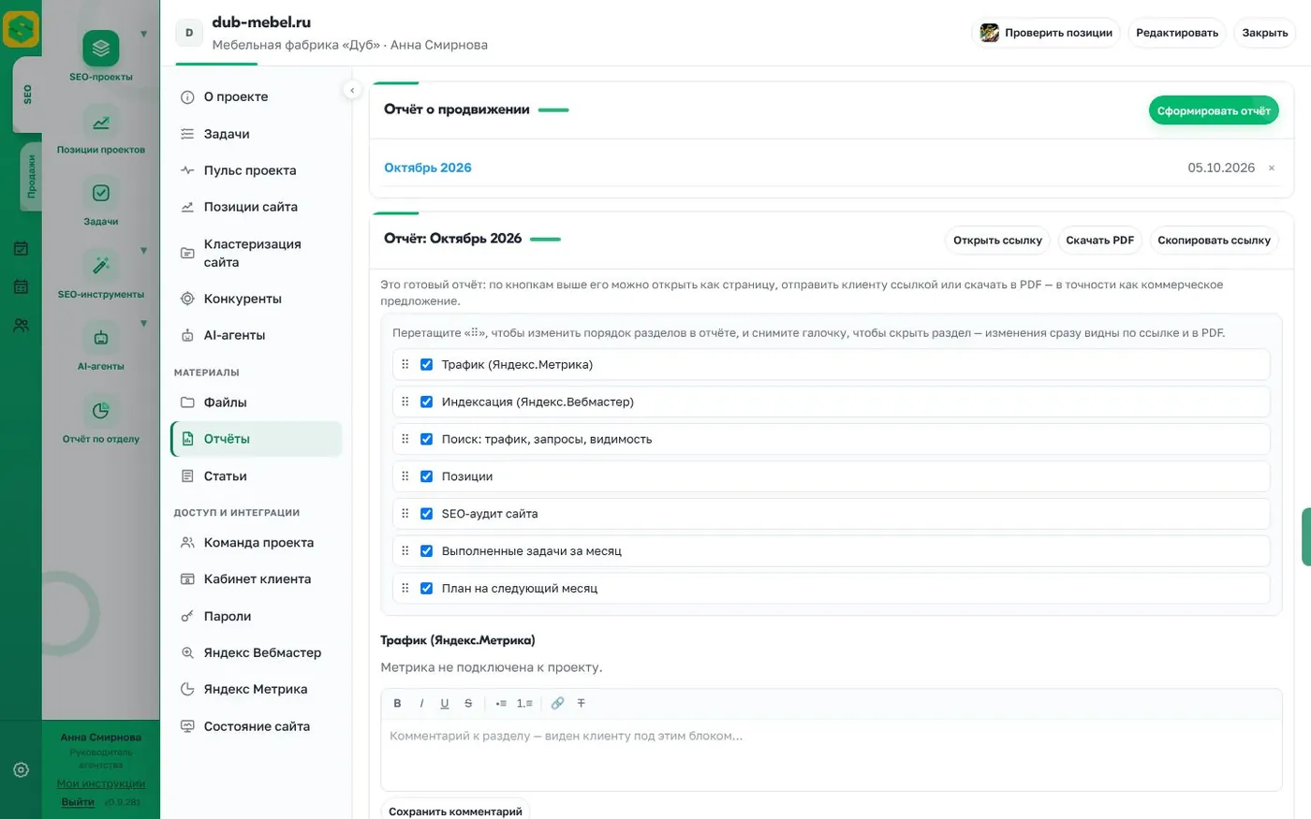Open the SEO-проекты icon in sidebar

[101, 49]
